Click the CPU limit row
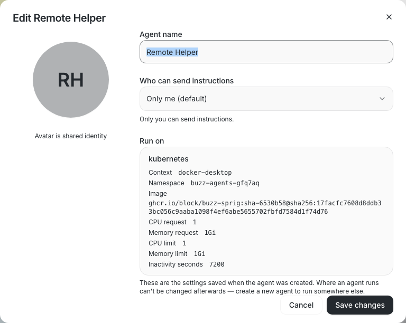This screenshot has height=323, width=406. (167, 243)
